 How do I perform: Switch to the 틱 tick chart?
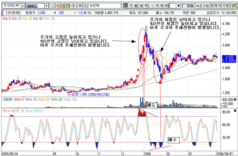pos(145,6)
